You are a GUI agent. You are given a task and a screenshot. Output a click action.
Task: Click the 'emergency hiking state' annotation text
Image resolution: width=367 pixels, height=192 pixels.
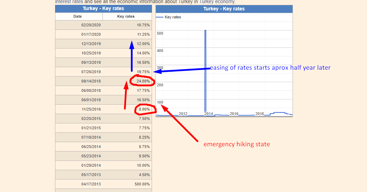[x=236, y=144]
